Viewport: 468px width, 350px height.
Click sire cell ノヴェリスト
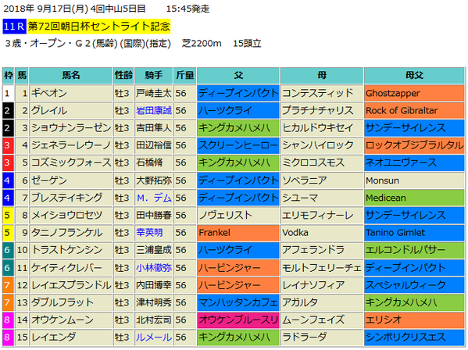pos(238,215)
